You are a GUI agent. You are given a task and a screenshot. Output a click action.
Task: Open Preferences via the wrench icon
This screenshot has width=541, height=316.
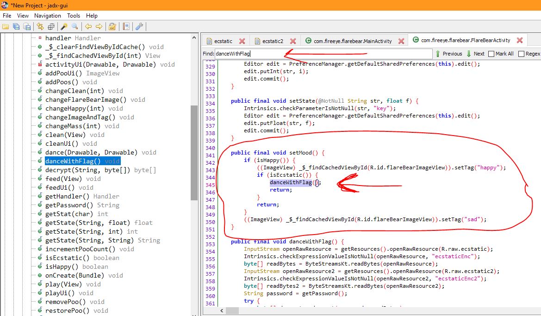point(139,26)
